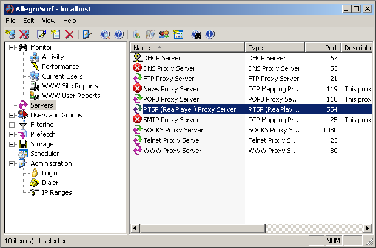Click the disconnect computer red X icon
This screenshot has height=248, width=376.
[x=24, y=34]
